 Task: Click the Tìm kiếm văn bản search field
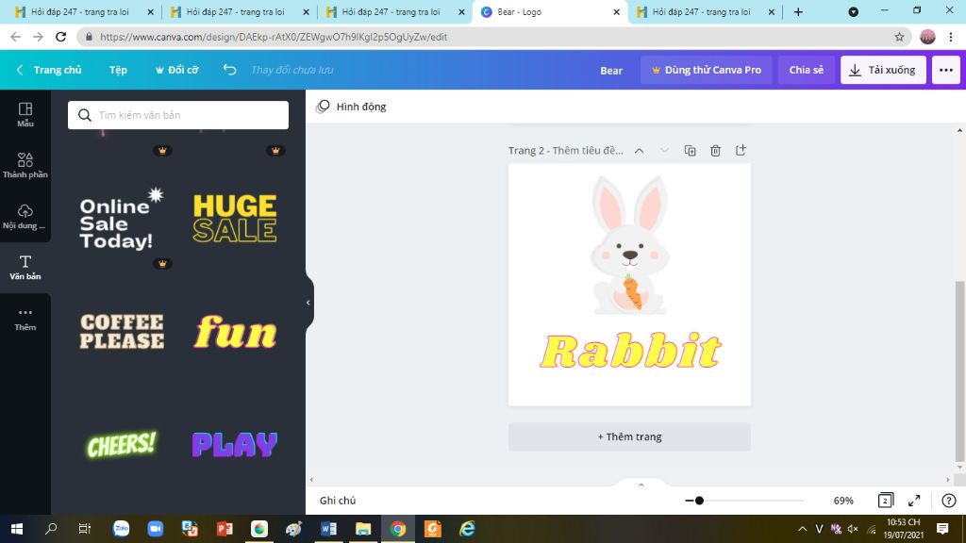coord(178,115)
